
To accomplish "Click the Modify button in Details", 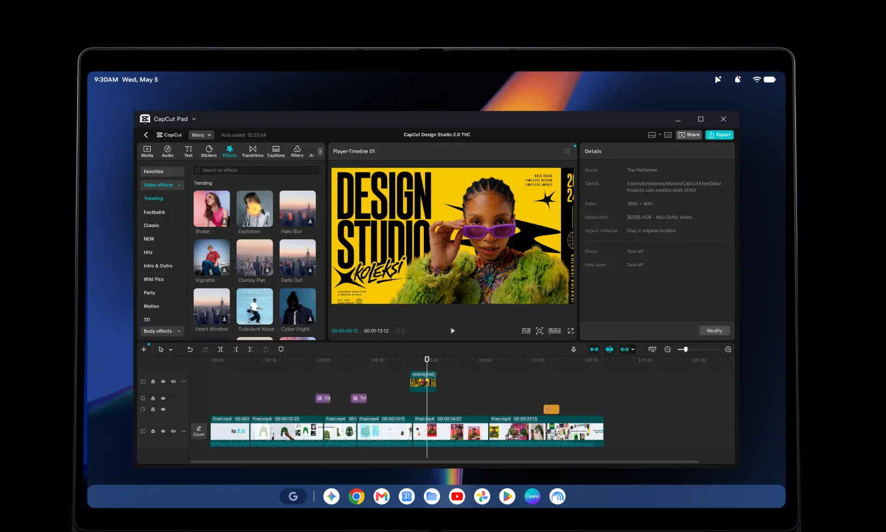I will (714, 331).
